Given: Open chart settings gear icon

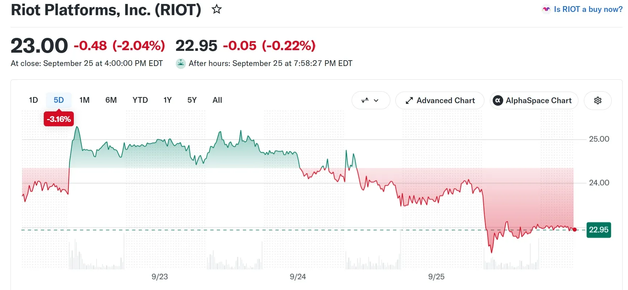Looking at the screenshot, I should click(598, 101).
